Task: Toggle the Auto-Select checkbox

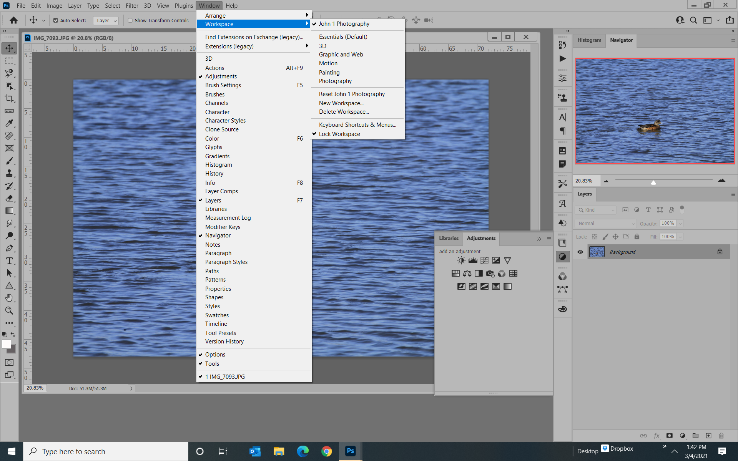Action: click(x=55, y=20)
